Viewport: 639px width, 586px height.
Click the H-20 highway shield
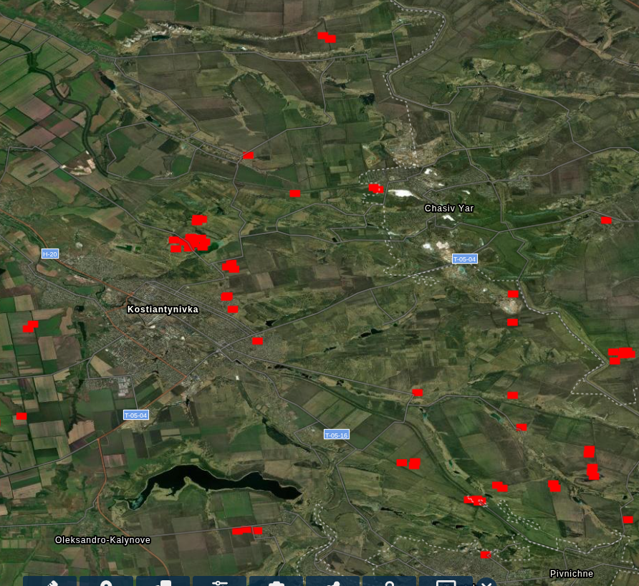pos(50,254)
